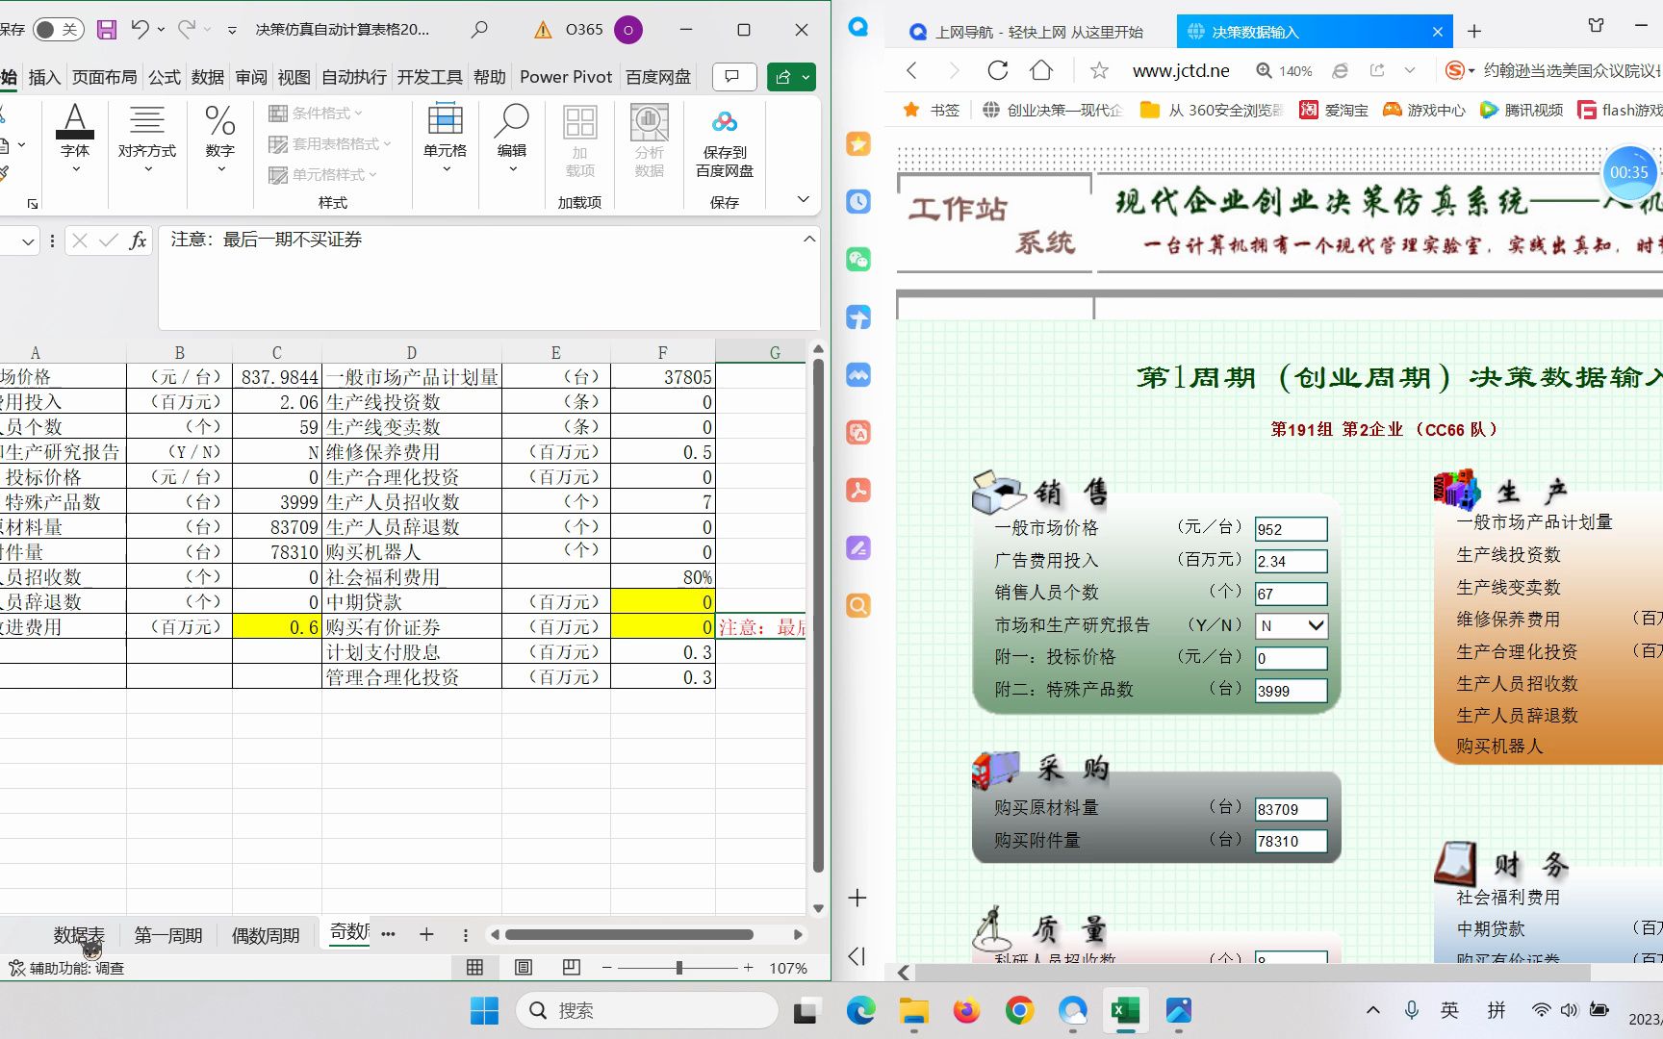Screen dimensions: 1663x1039
Task: Open WeChat from the browser sidebar
Action: [x=857, y=259]
